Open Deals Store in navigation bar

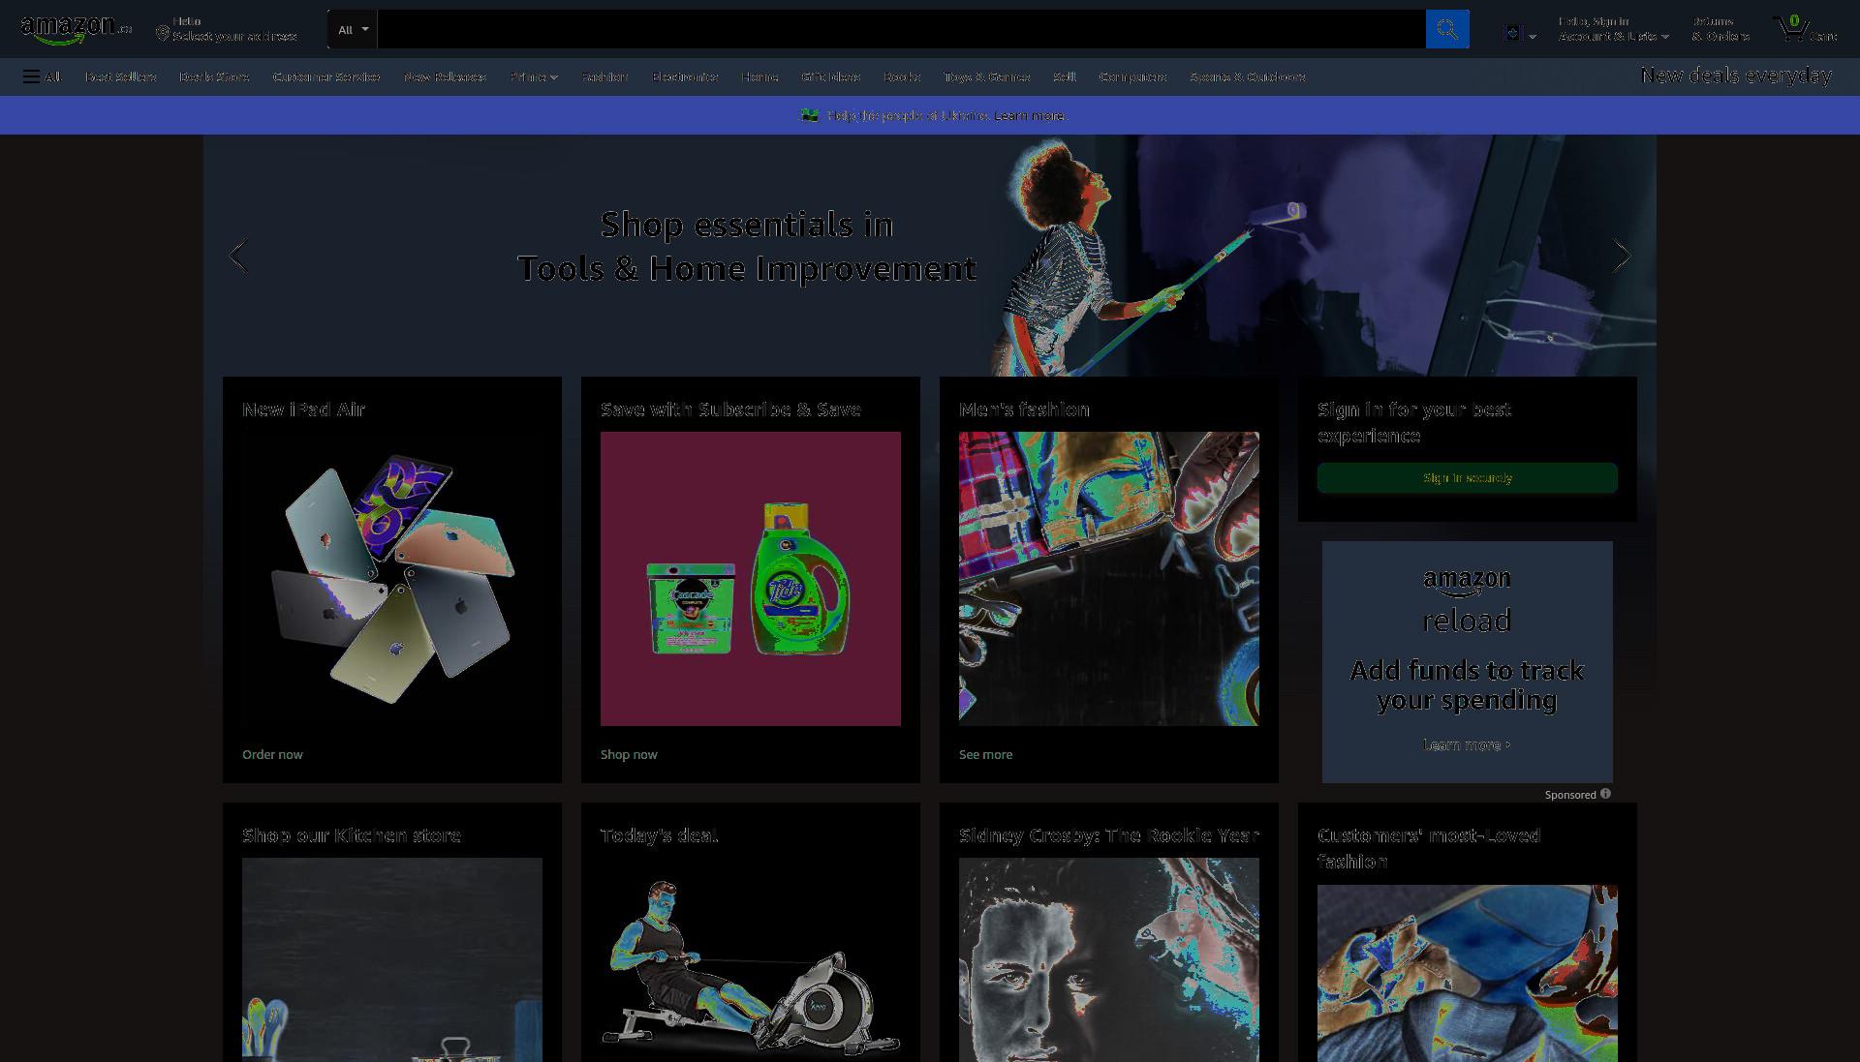click(x=214, y=76)
